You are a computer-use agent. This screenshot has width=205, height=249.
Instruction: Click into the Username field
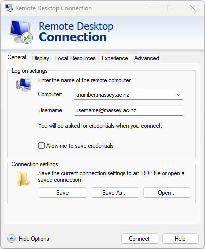[x=128, y=110]
